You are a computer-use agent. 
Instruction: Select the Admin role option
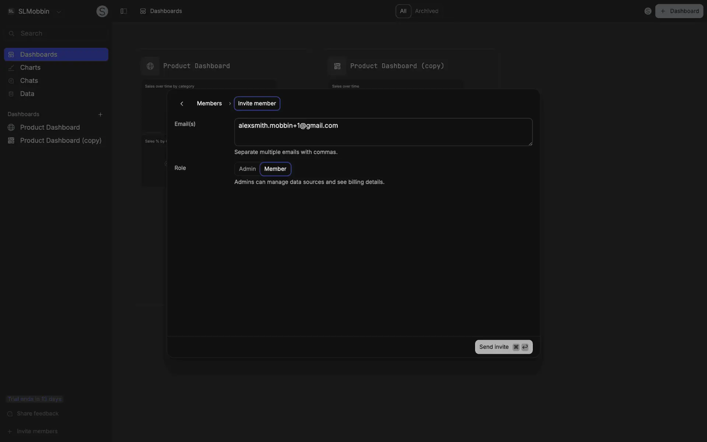pyautogui.click(x=247, y=169)
